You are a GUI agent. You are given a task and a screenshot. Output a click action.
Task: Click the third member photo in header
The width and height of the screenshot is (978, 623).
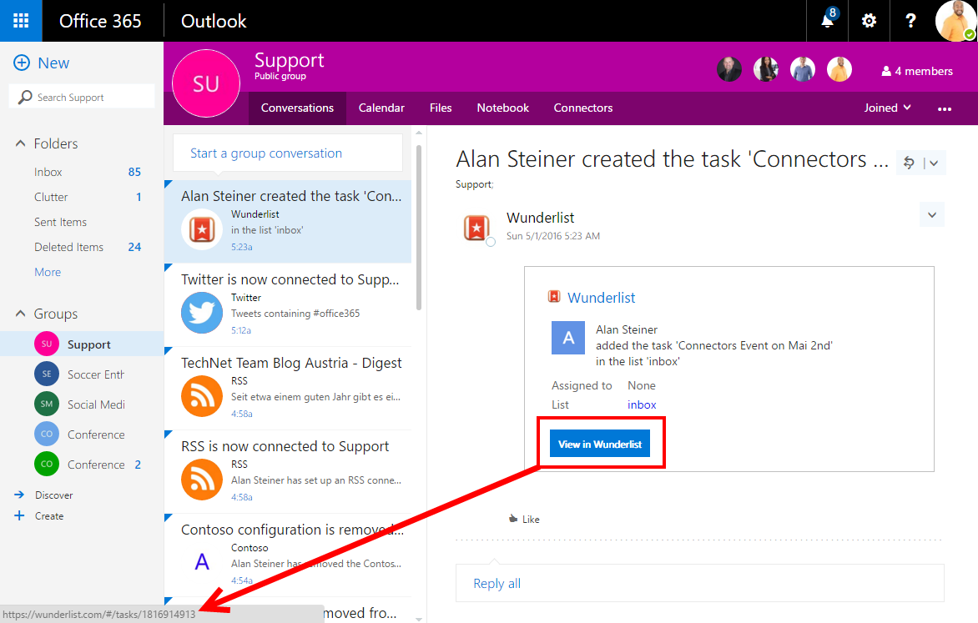(803, 69)
